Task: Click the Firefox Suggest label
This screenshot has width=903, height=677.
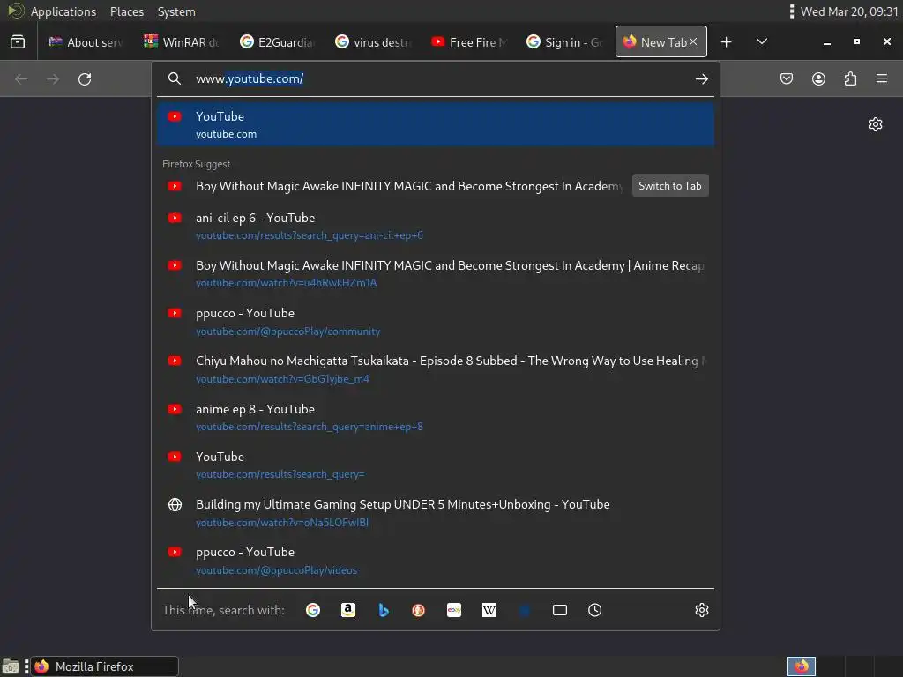Action: pos(197,164)
